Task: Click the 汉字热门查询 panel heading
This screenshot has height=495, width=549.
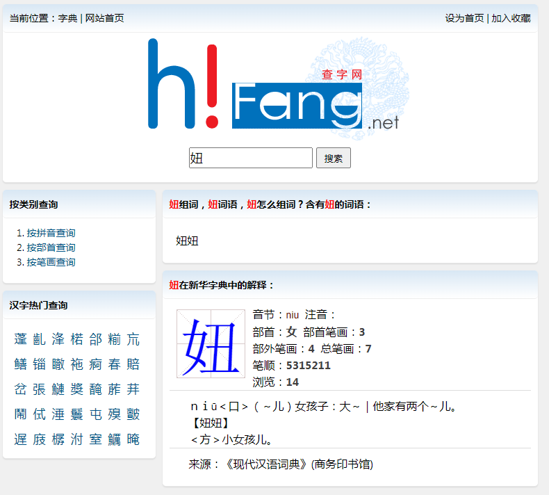Action: pos(38,305)
